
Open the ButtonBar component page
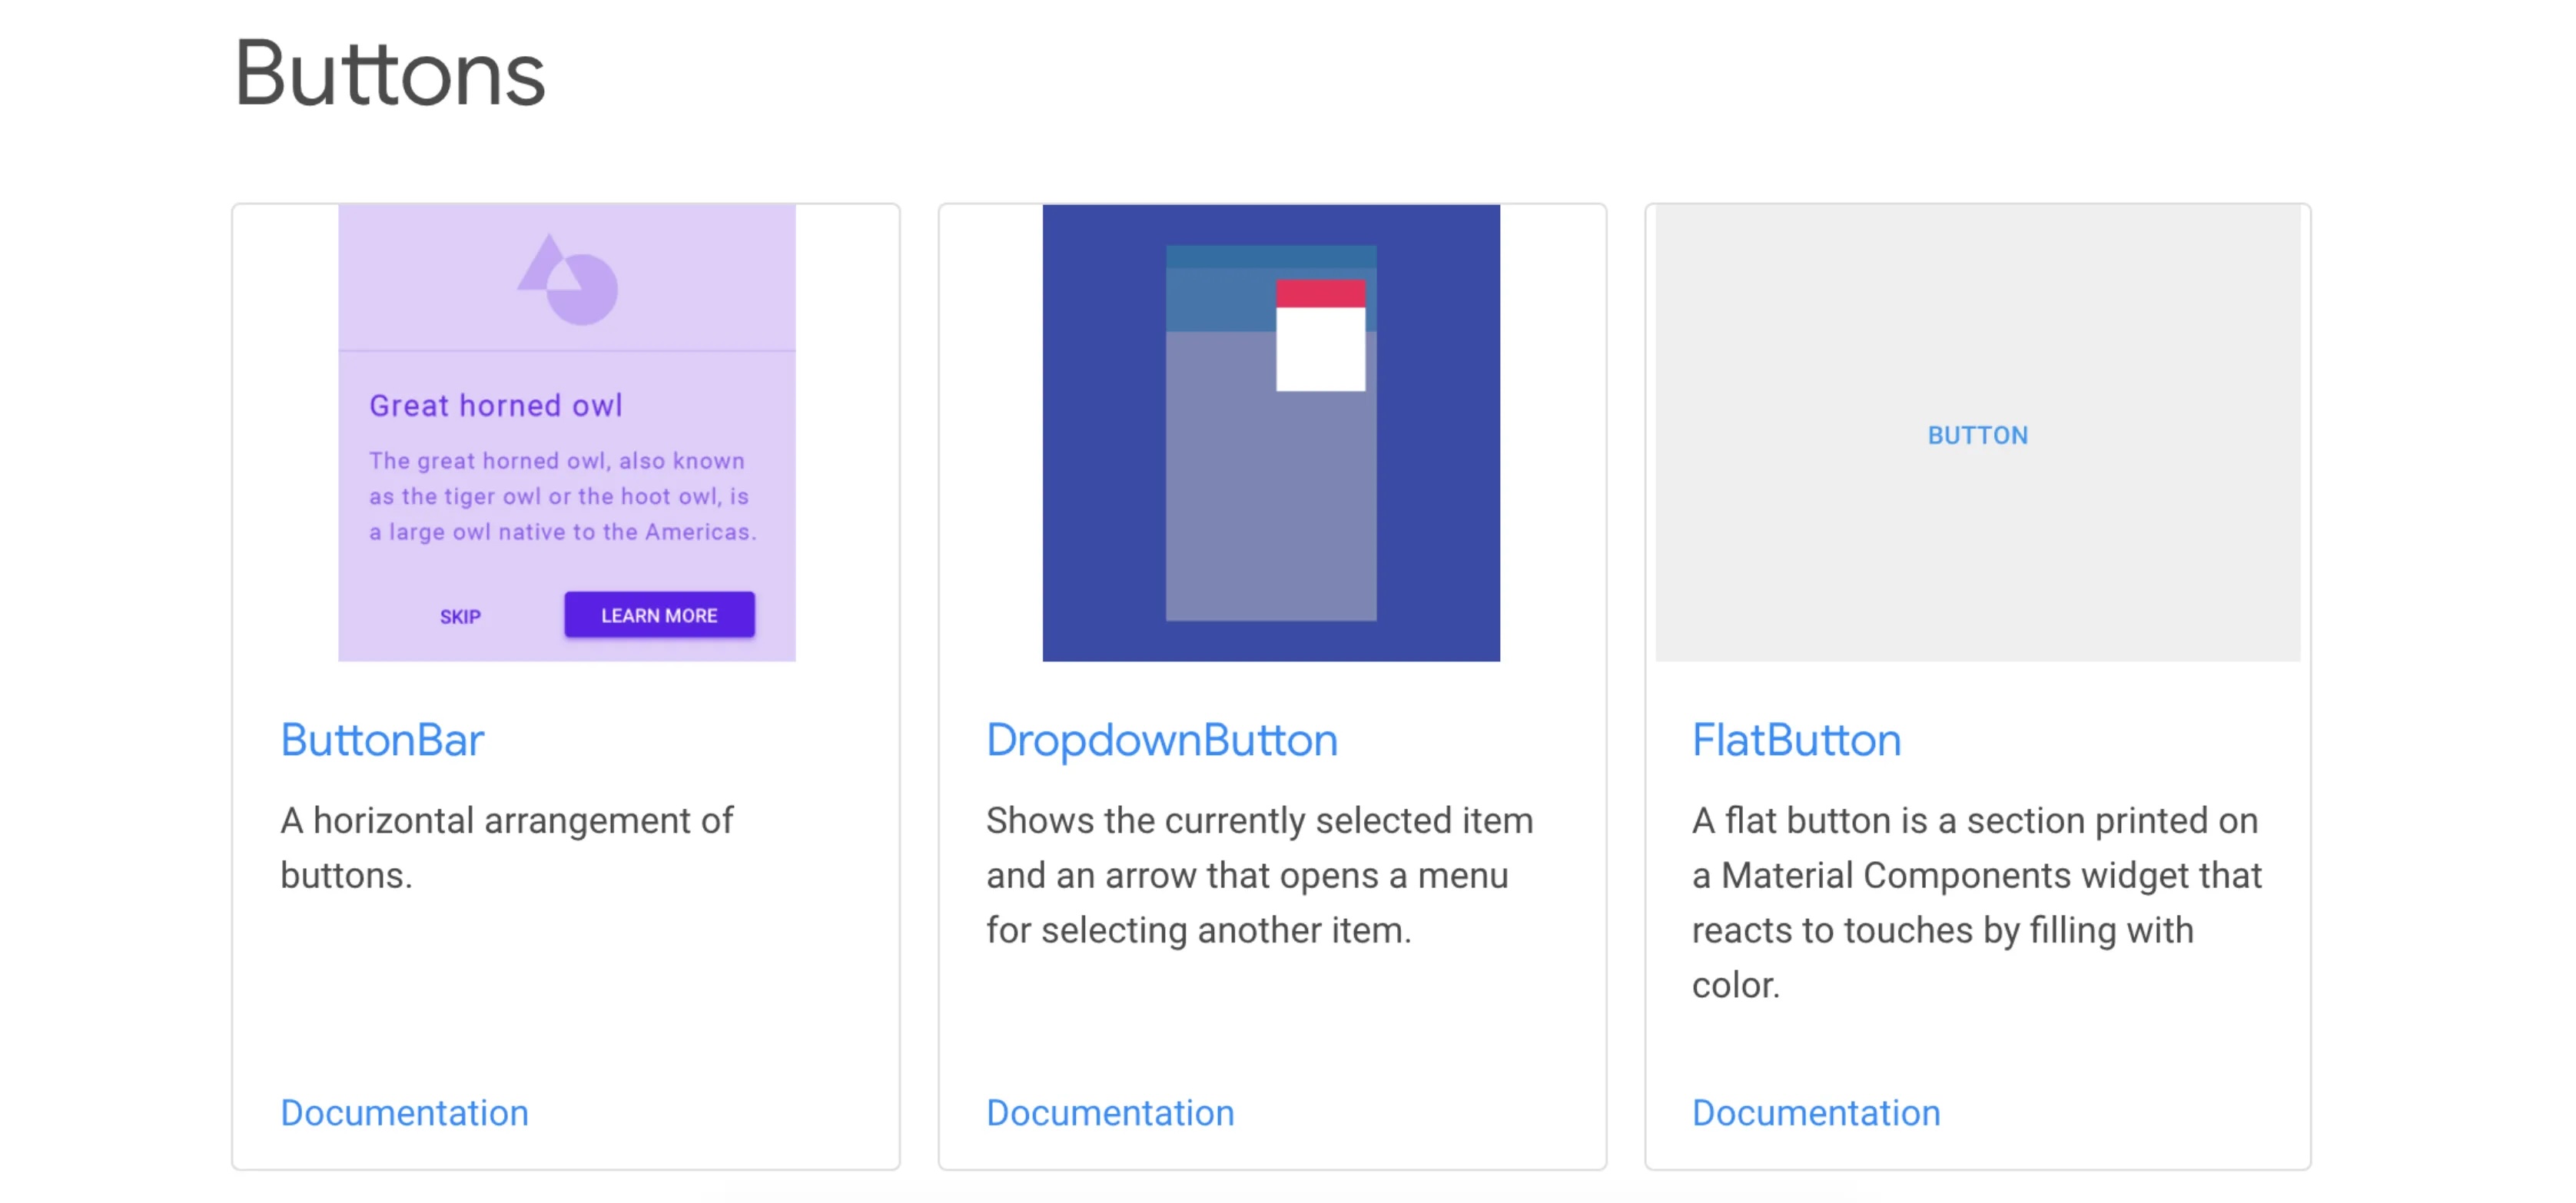(382, 740)
